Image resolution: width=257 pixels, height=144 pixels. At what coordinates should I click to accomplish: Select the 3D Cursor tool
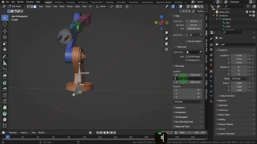(x=5, y=24)
